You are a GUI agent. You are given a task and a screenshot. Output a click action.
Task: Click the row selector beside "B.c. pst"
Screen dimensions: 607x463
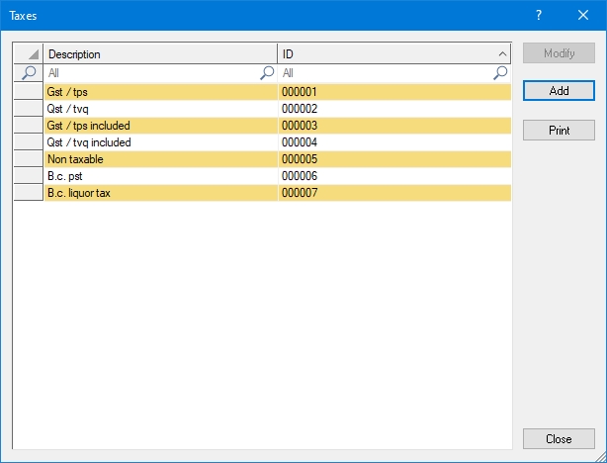point(28,176)
